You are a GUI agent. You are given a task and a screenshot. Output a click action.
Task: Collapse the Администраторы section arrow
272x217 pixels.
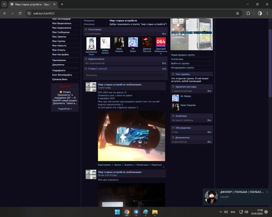click(x=173, y=87)
